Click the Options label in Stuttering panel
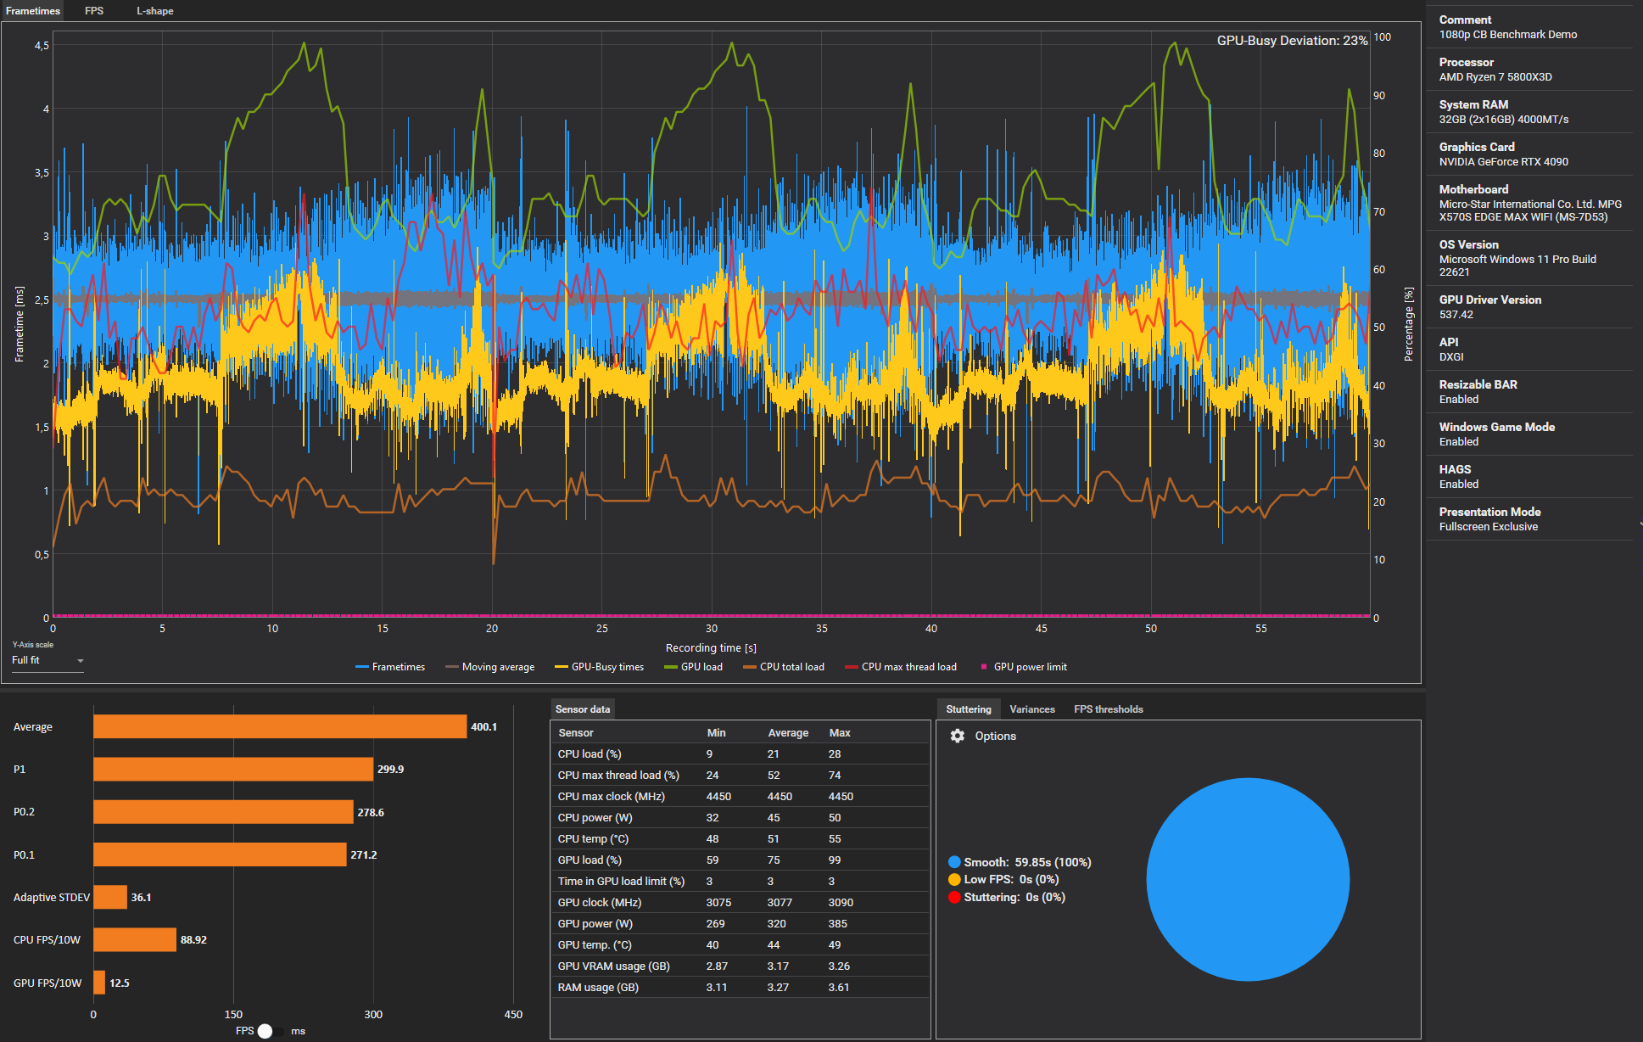This screenshot has width=1643, height=1042. (996, 736)
